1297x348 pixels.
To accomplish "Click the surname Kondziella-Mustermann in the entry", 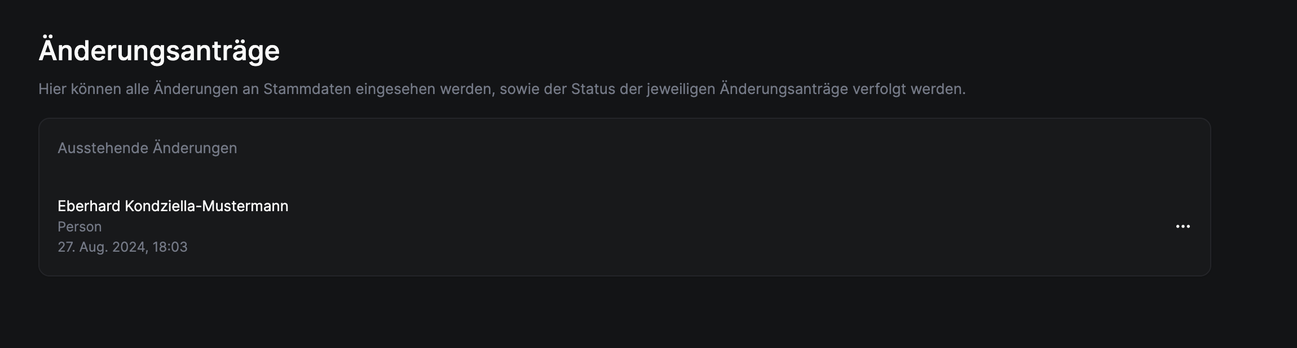I will [x=206, y=206].
